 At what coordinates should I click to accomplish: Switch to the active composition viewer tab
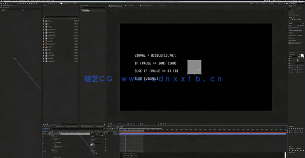pos(115,6)
